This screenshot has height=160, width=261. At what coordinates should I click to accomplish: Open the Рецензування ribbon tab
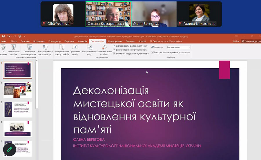coord(115,41)
